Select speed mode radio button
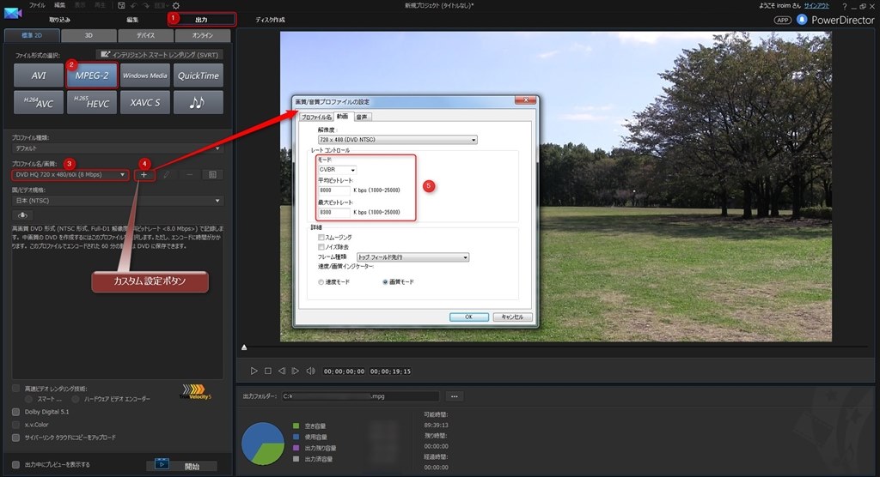Viewport: 880px width, 477px height. coord(321,282)
